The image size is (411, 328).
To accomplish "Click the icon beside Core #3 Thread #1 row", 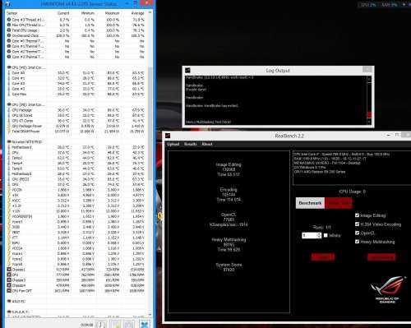I will coord(9,20).
